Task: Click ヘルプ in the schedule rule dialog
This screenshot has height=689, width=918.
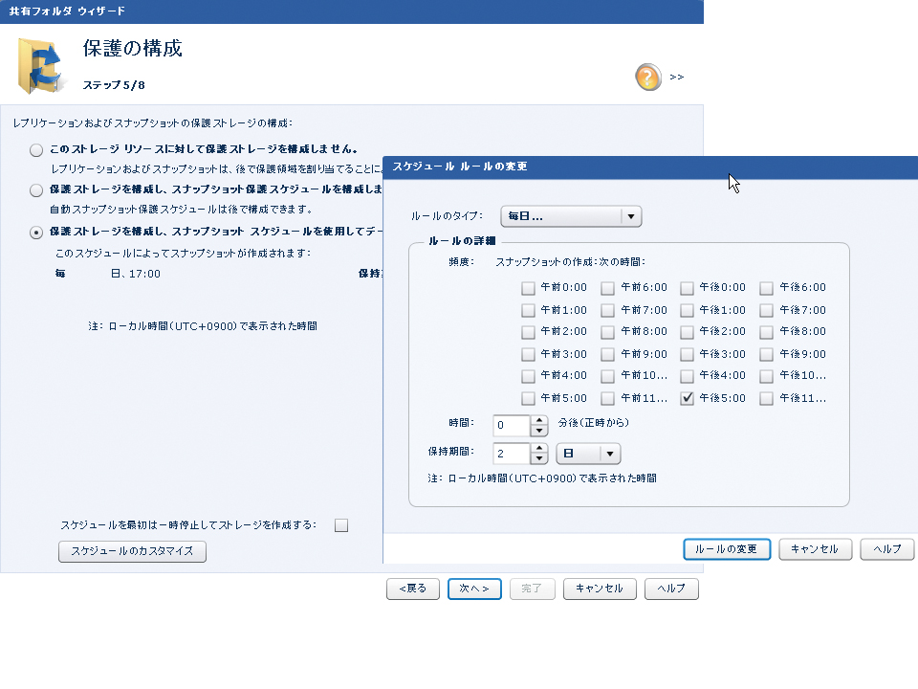Action: click(887, 549)
